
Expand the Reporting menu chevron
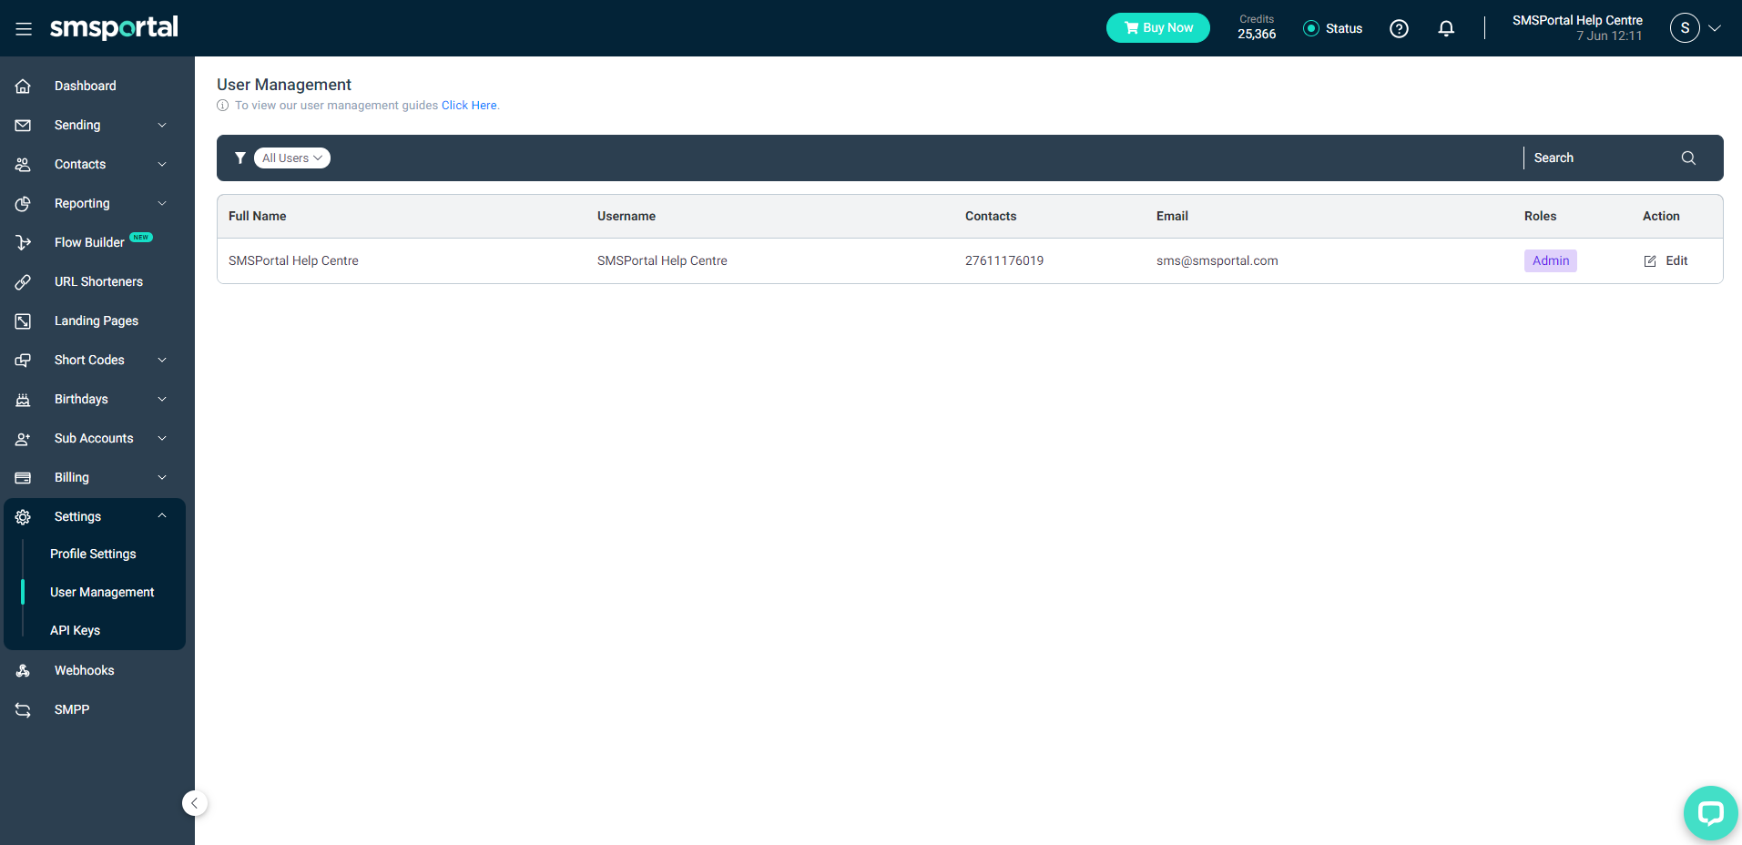tap(162, 203)
